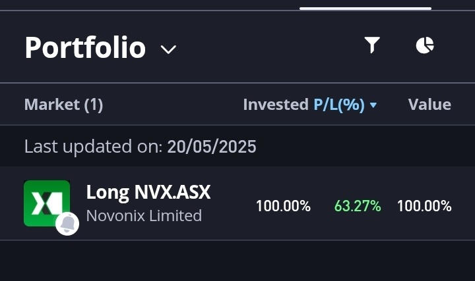Sort by the Invested column header
This screenshot has width=475, height=281.
pyautogui.click(x=276, y=105)
